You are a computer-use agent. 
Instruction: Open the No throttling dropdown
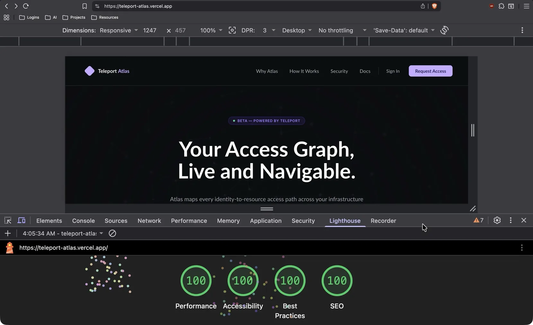pos(342,30)
